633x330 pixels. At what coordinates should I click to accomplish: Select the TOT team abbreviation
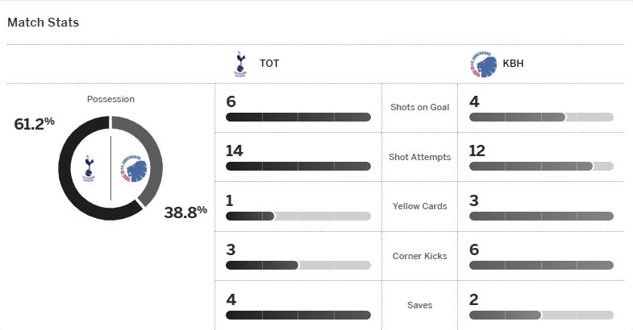pos(268,64)
